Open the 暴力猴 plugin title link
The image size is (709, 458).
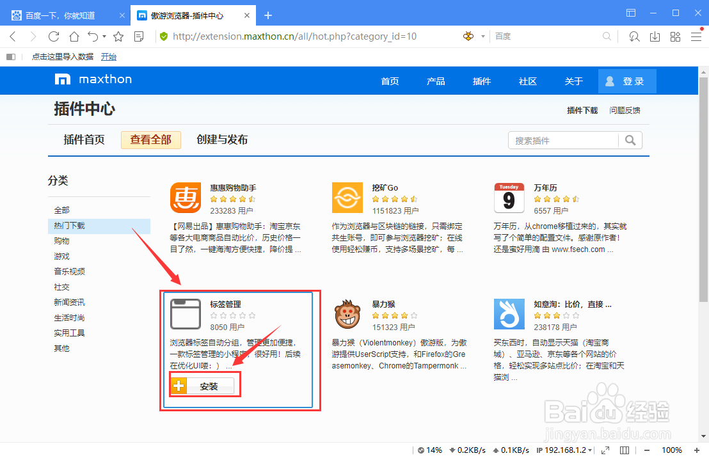point(383,304)
